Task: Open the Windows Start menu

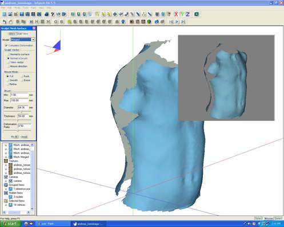Action: [10, 224]
